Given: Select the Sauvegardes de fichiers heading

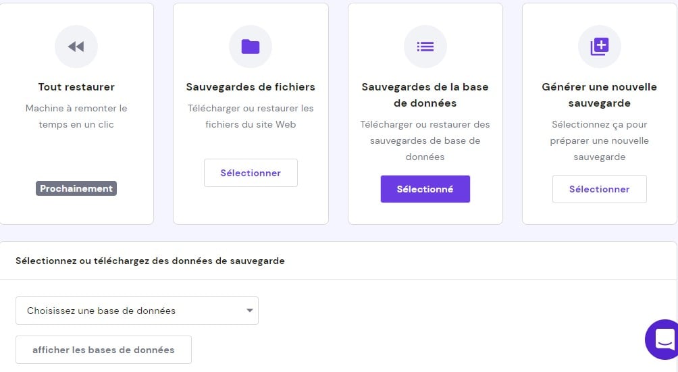Looking at the screenshot, I should pyautogui.click(x=251, y=87).
